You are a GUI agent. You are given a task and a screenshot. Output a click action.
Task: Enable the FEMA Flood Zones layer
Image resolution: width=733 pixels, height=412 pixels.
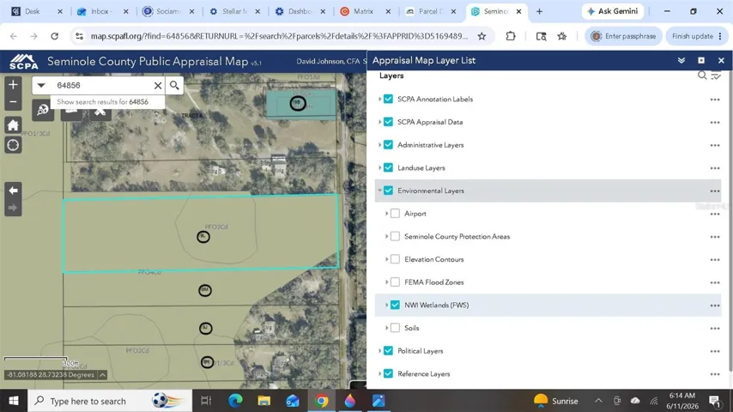395,282
